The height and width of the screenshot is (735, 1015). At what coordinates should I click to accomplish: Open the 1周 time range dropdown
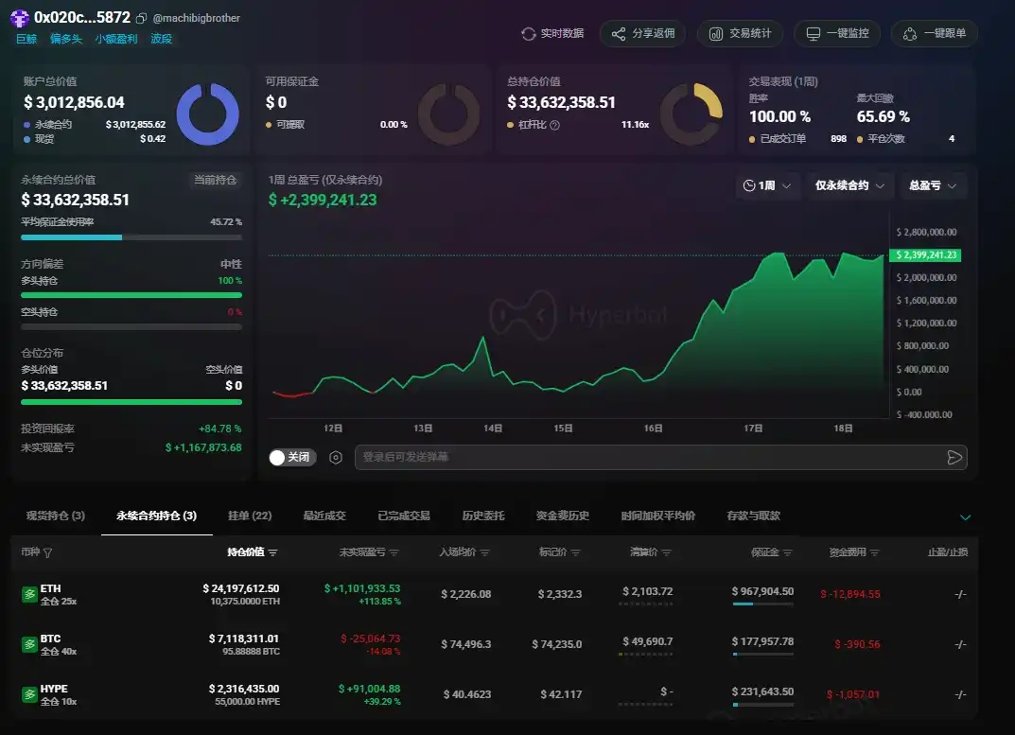coord(768,185)
